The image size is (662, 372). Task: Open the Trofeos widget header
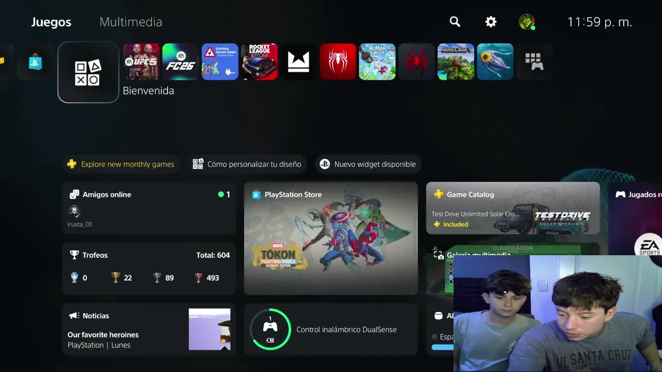click(x=89, y=255)
